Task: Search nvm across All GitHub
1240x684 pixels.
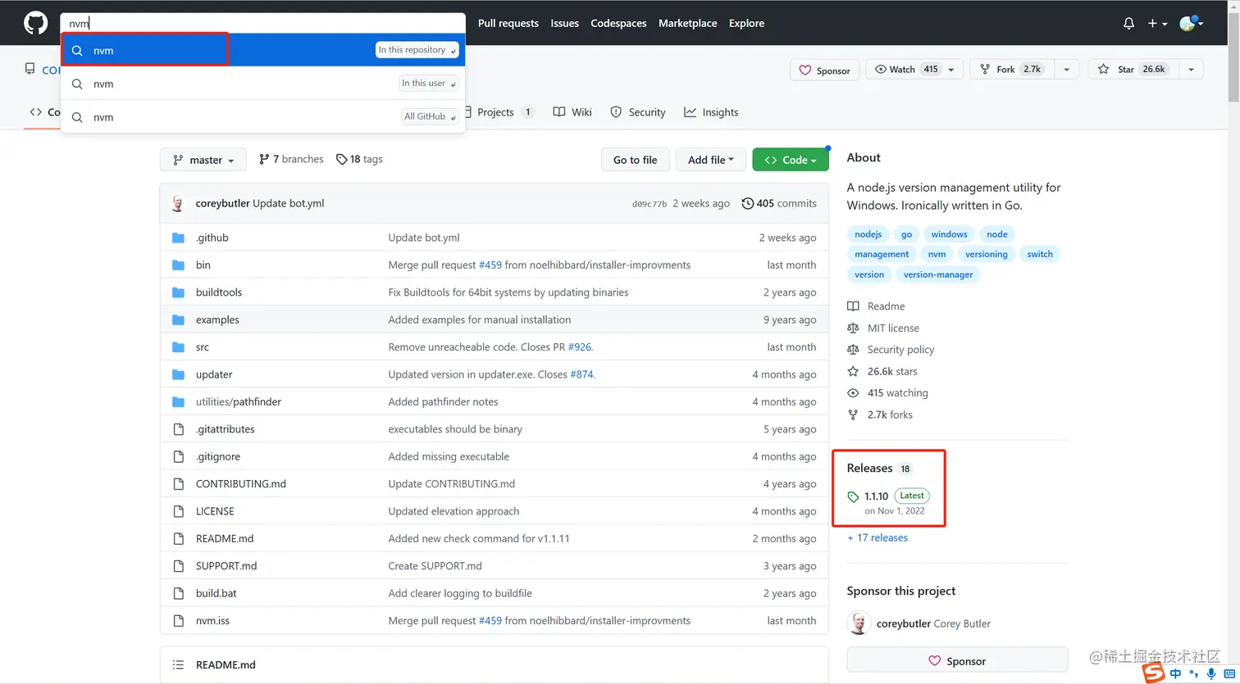Action: coord(263,117)
